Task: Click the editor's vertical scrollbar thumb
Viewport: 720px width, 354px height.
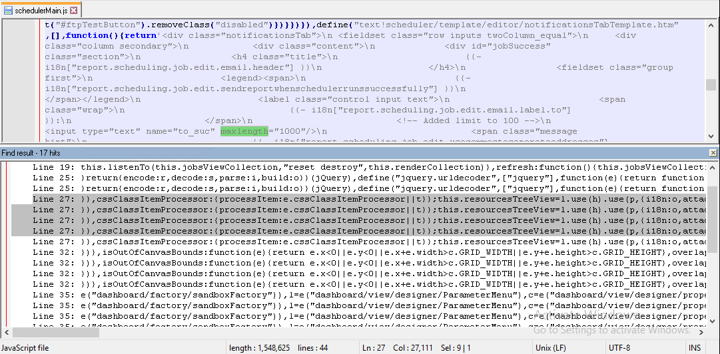Action: click(711, 85)
